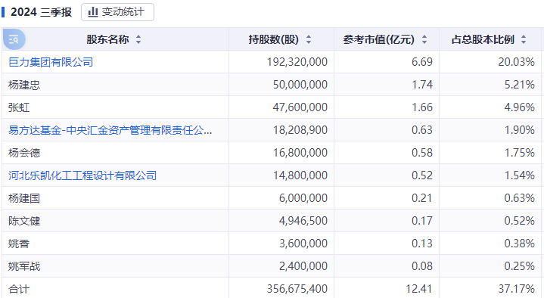Click ownership ratio 20.03%
Screen dimensions: 544x298
[516, 62]
